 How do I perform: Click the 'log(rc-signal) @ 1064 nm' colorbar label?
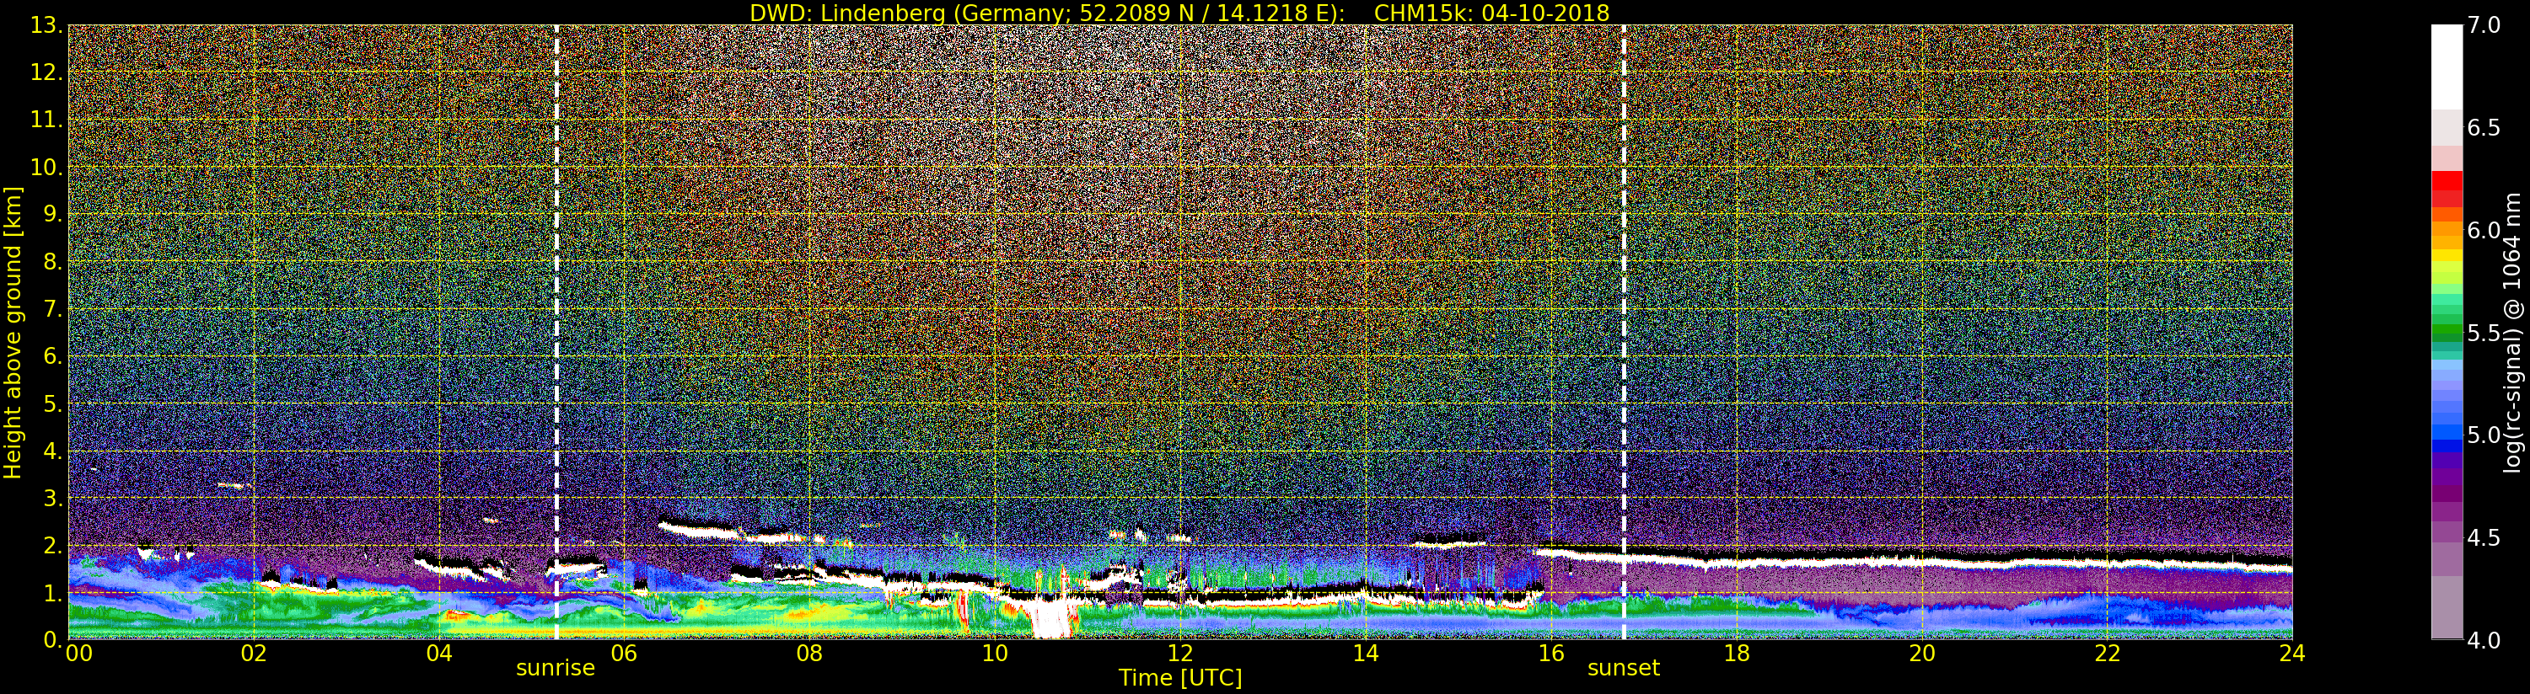[x=2513, y=333]
